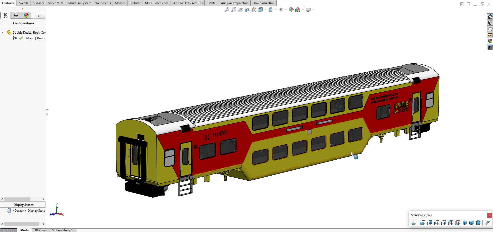The image size is (493, 232).
Task: Activate the Section View tool
Action: click(x=247, y=10)
